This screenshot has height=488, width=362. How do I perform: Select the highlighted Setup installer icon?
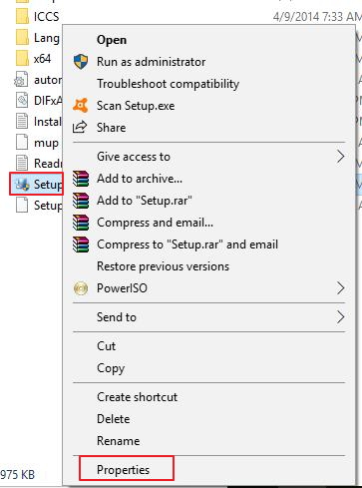(23, 185)
